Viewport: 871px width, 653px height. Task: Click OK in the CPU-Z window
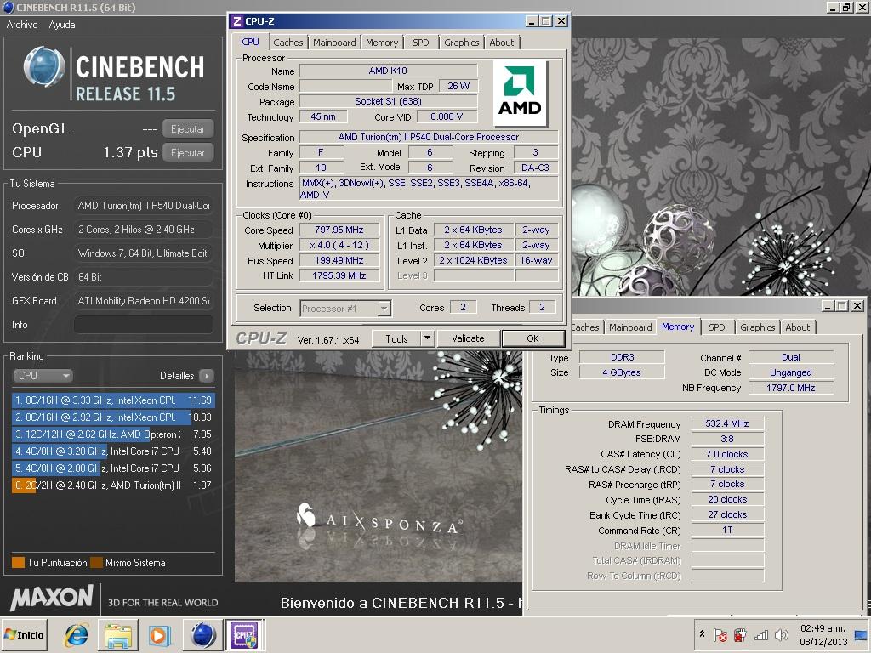tap(532, 338)
